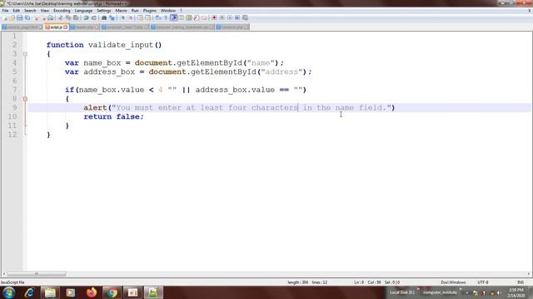
Task: Click the Paste toolbar icon
Action: pos(76,17)
